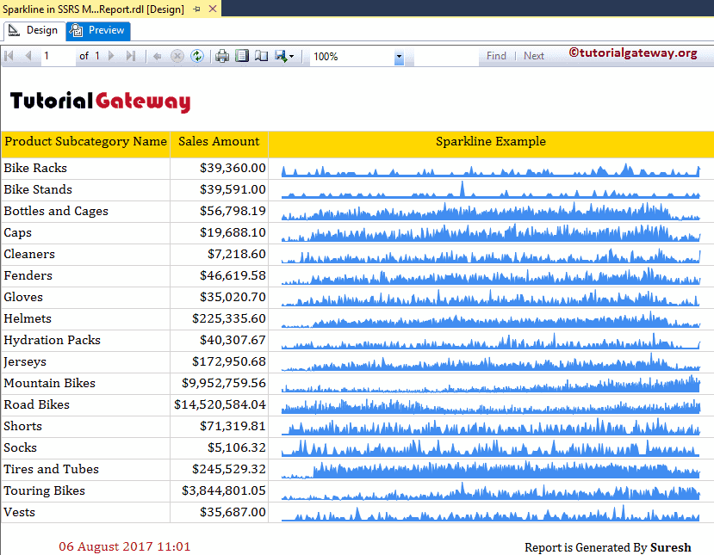This screenshot has height=555, width=714.
Task: Refresh the report preview
Action: pos(198,55)
